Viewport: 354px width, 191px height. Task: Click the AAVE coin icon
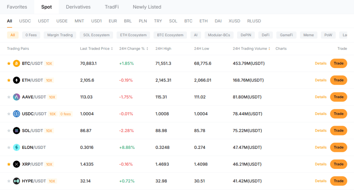17,97
